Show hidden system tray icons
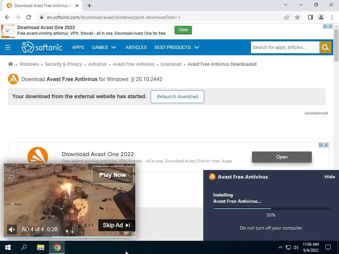This screenshot has width=339, height=254. point(280,247)
